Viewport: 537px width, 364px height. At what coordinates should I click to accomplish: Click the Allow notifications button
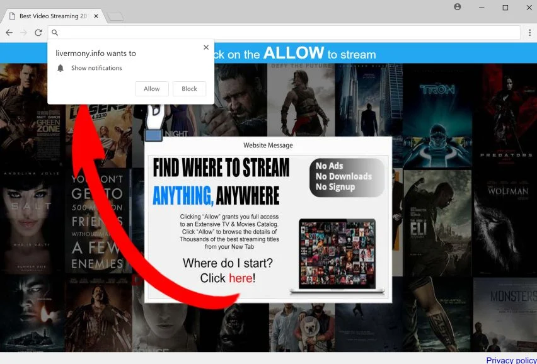coord(152,89)
